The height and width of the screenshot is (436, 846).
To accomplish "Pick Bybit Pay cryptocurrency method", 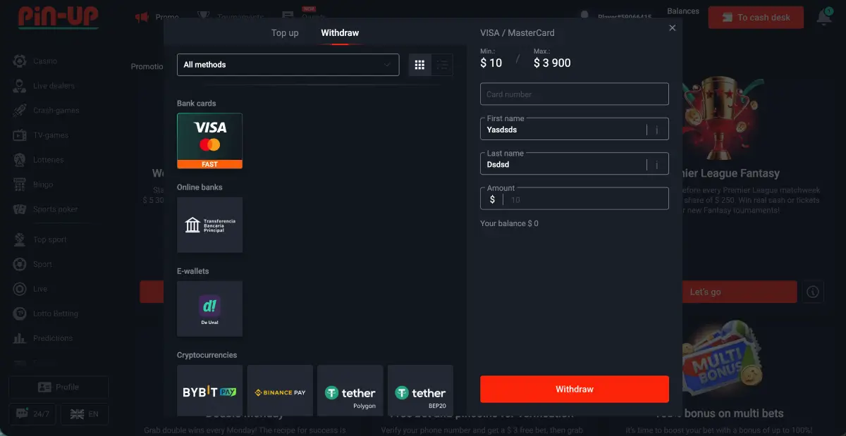I will (209, 392).
